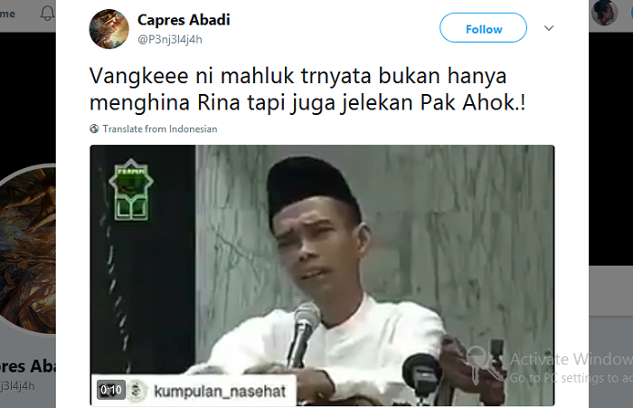Click the tweet text about Pak Ahok
633x408 pixels.
point(307,89)
